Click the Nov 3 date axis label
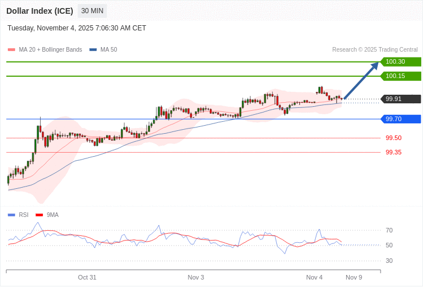This screenshot has height=287, width=423. 196,277
